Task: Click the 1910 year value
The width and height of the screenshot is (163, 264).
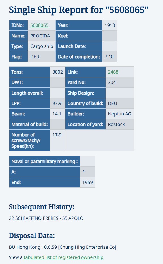Action: [110, 25]
